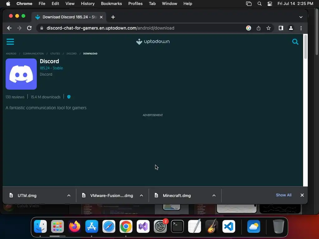Open System Preferences from the Dock

pos(160,226)
